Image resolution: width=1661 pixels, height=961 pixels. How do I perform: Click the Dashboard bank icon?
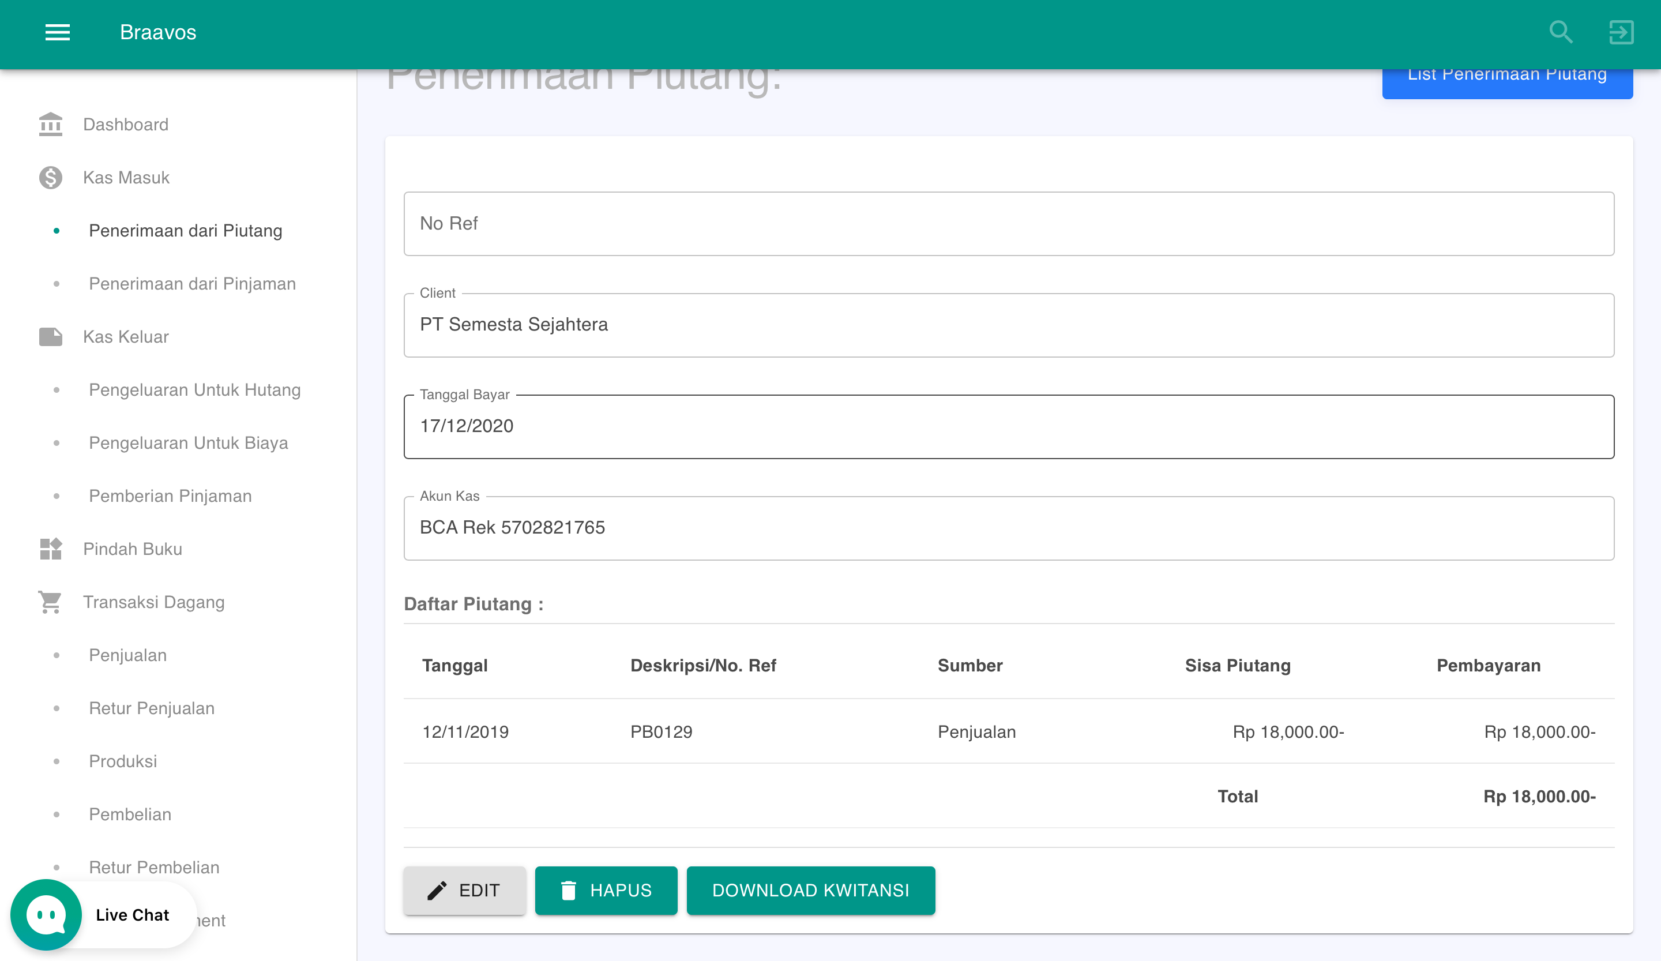tap(50, 125)
